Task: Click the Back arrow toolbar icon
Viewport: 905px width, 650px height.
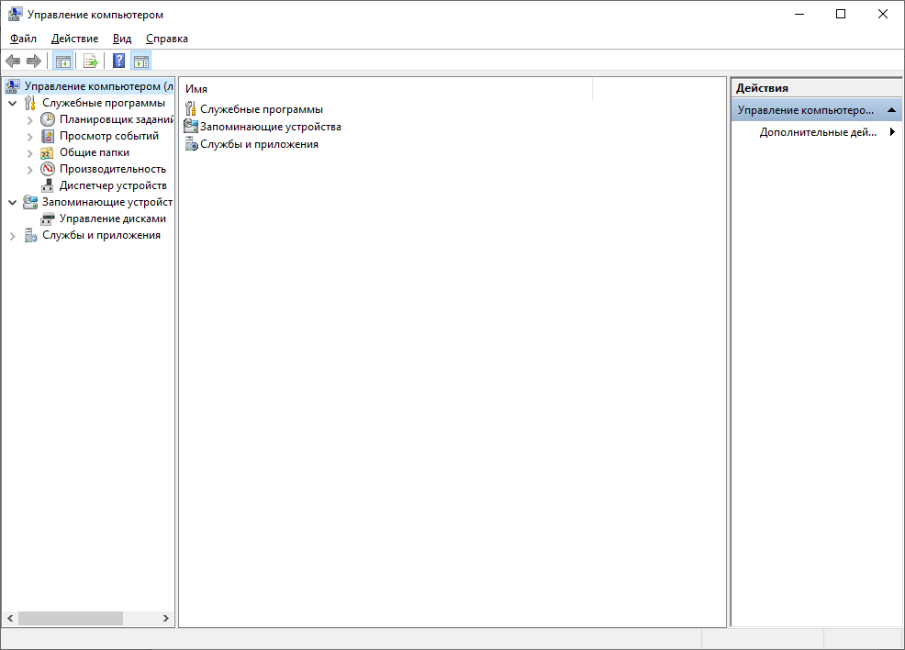Action: click(x=13, y=61)
